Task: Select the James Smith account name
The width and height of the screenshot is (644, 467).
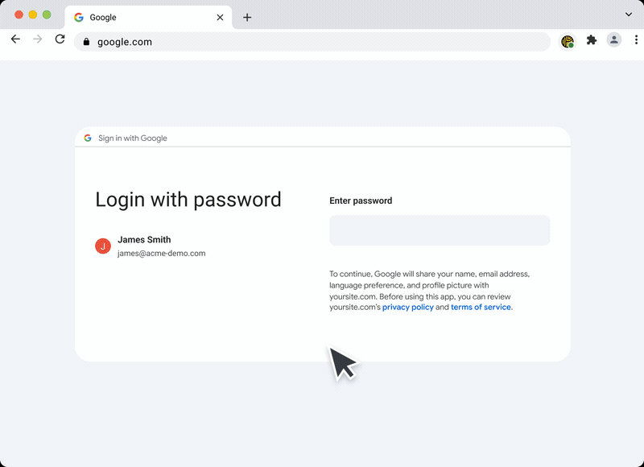Action: point(144,239)
